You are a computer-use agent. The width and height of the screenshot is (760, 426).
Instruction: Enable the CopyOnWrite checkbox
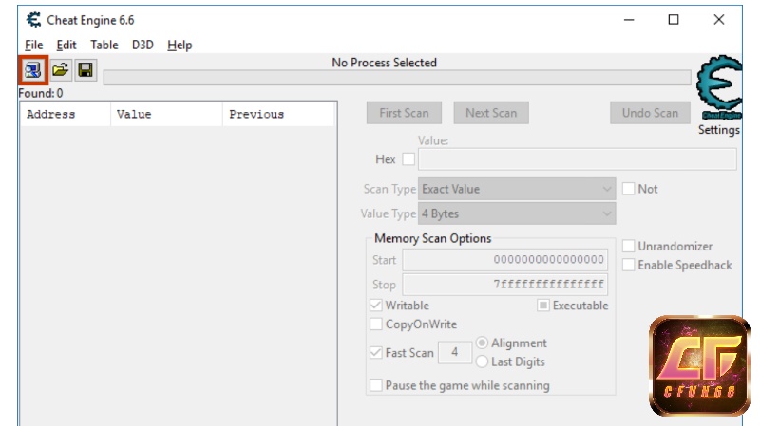tap(375, 324)
